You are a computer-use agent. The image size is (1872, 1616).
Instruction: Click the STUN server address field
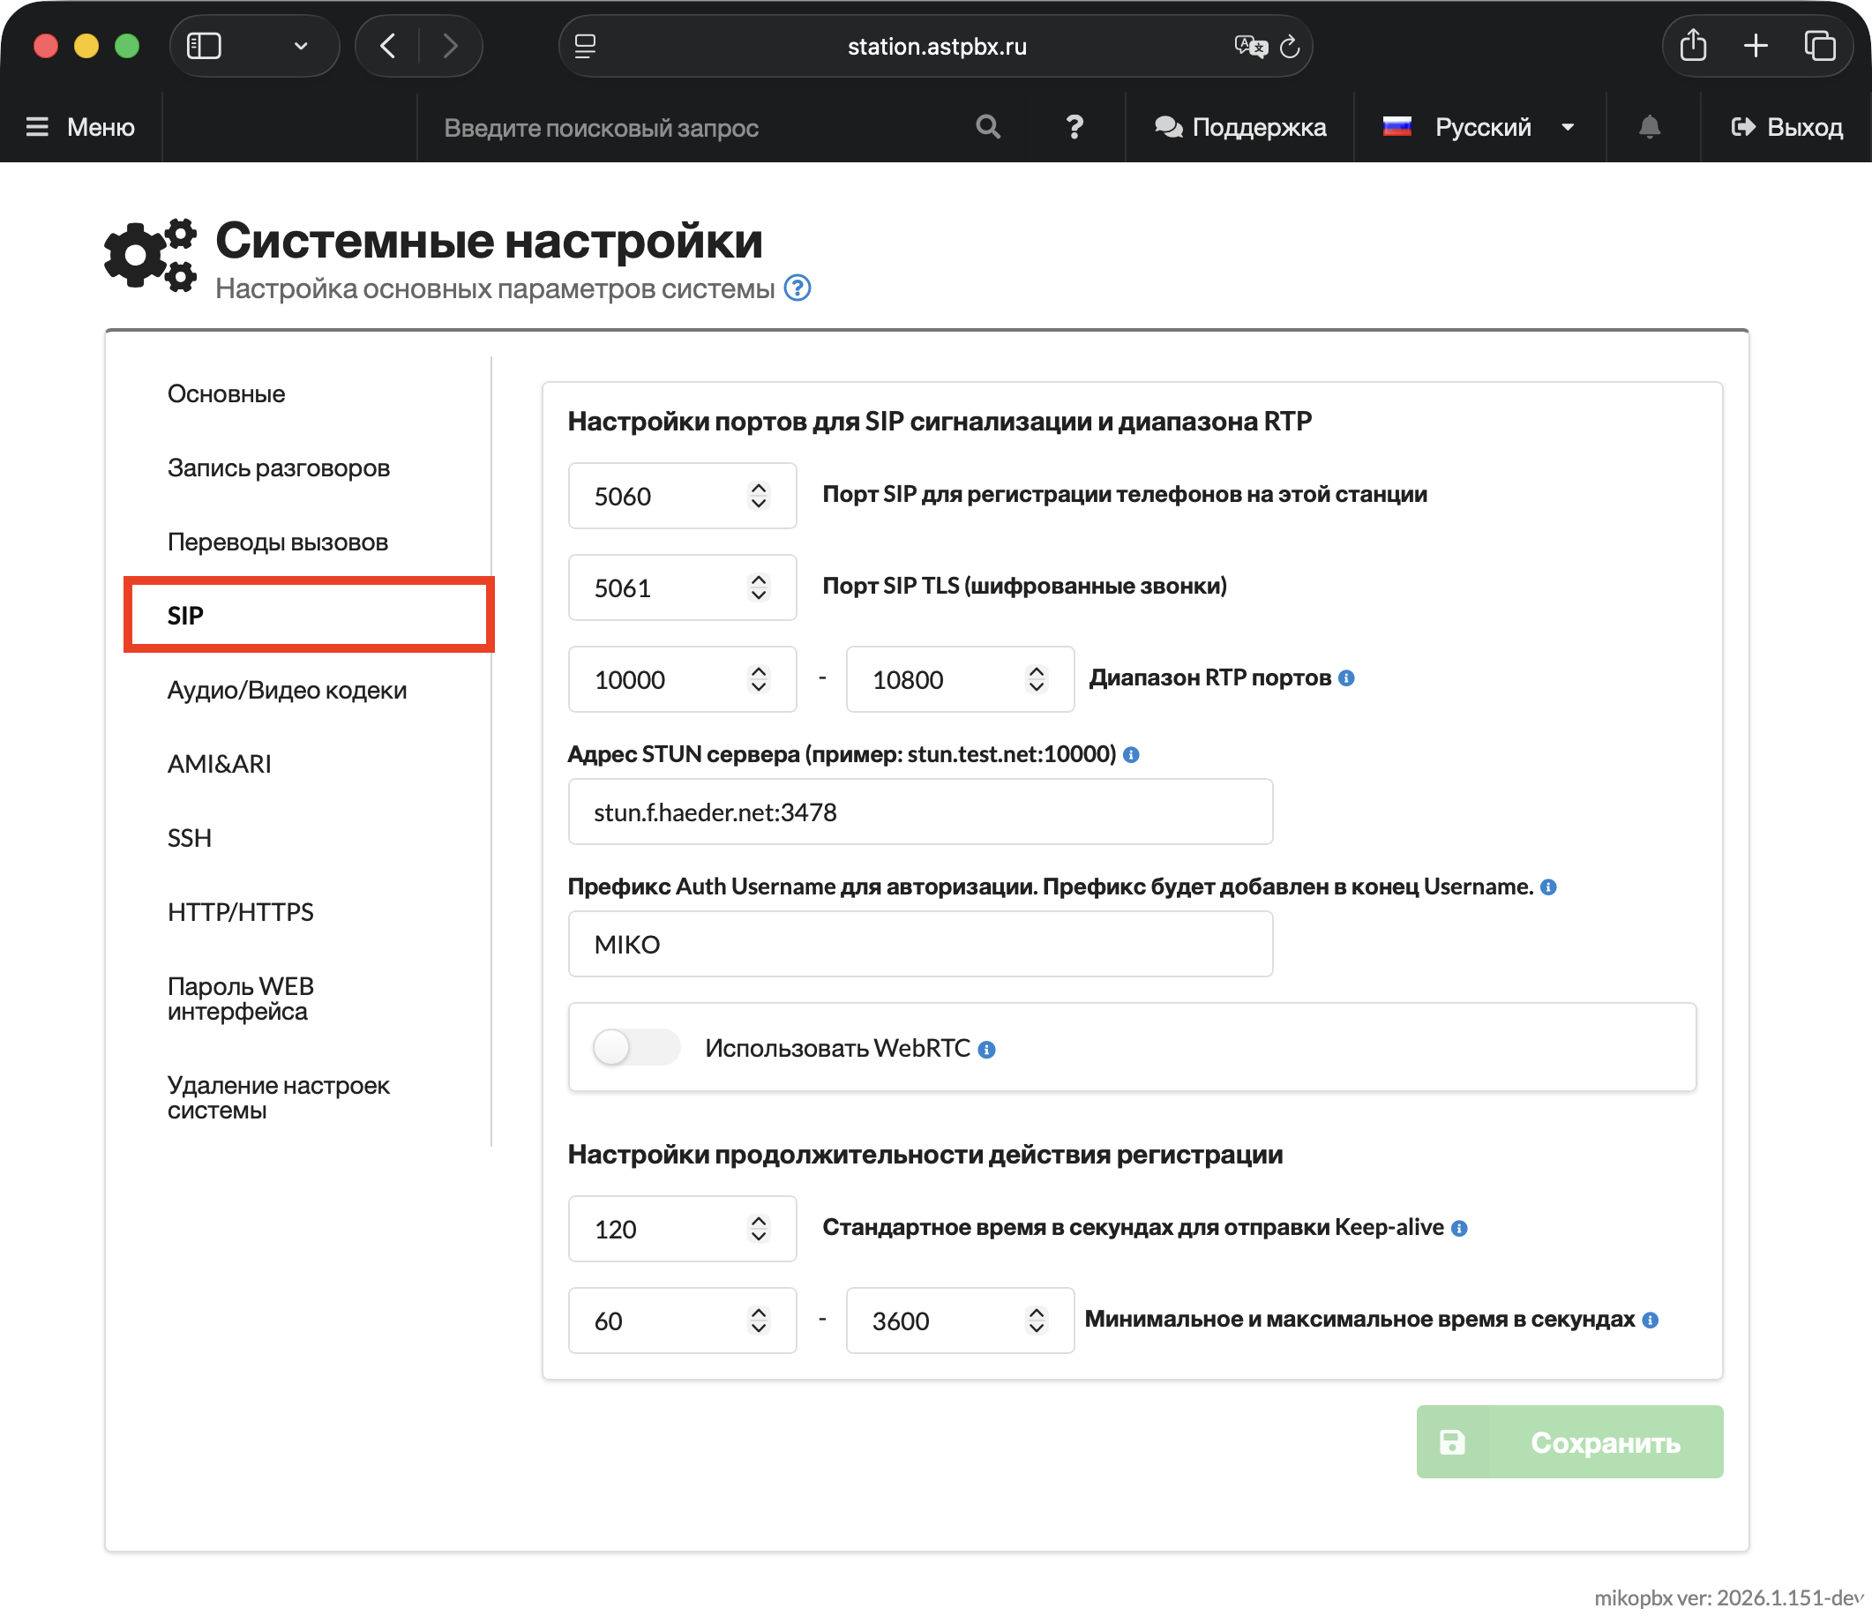(x=920, y=812)
